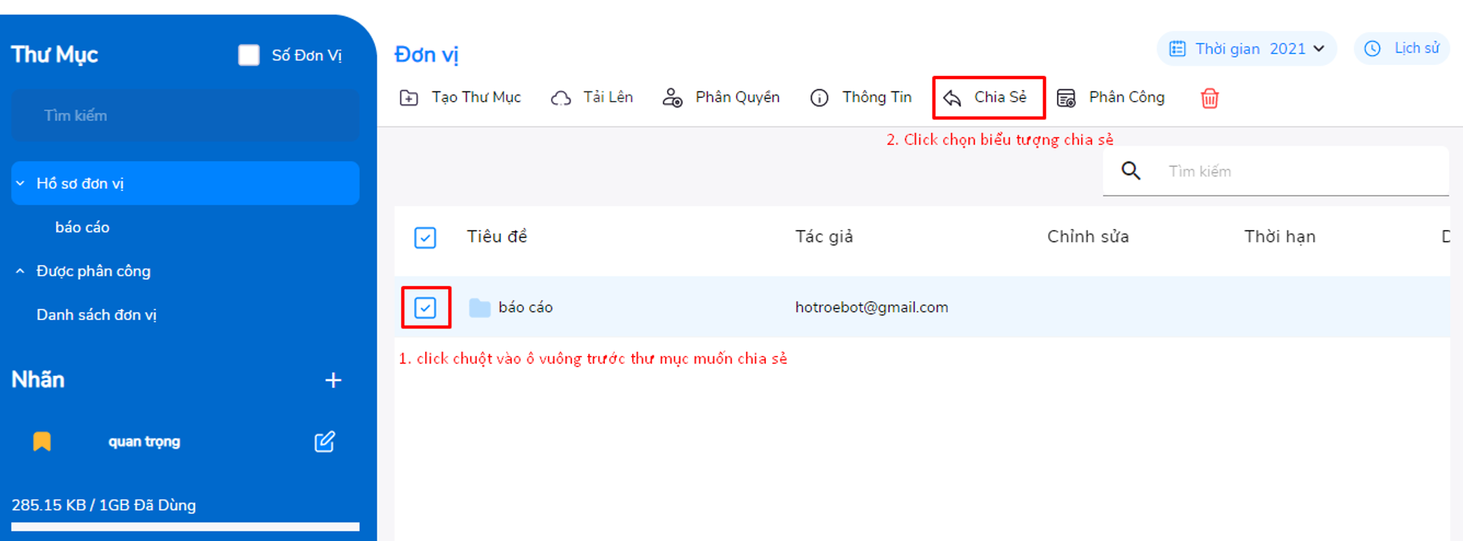The width and height of the screenshot is (1463, 541).
Task: Click the Tạo Thư Mục folder-plus icon
Action: (409, 98)
